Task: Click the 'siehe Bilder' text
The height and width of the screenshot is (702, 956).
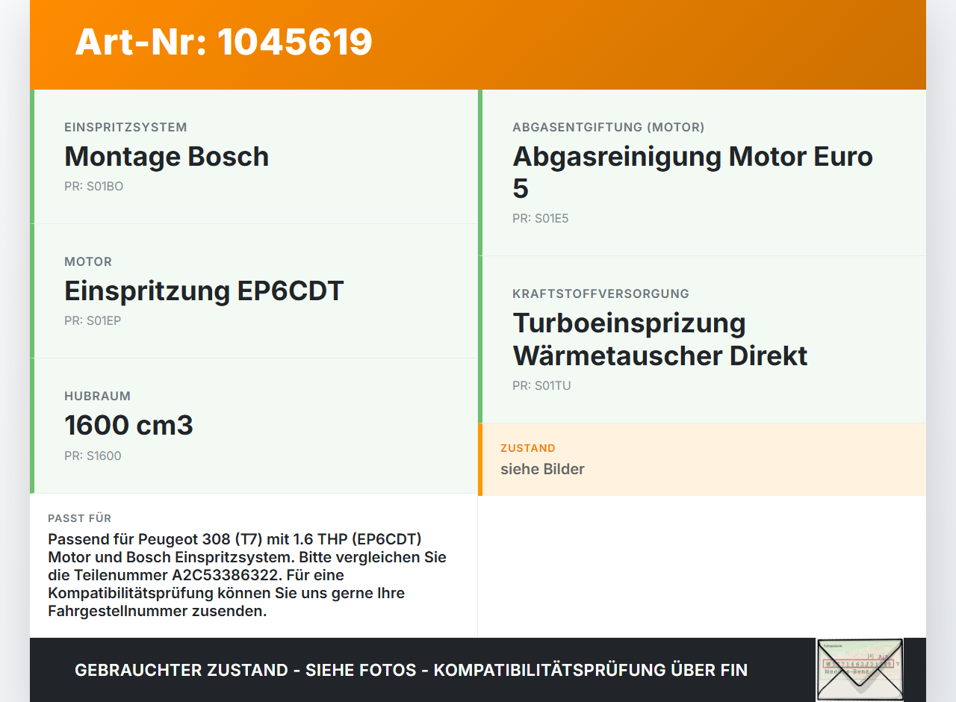Action: click(542, 469)
